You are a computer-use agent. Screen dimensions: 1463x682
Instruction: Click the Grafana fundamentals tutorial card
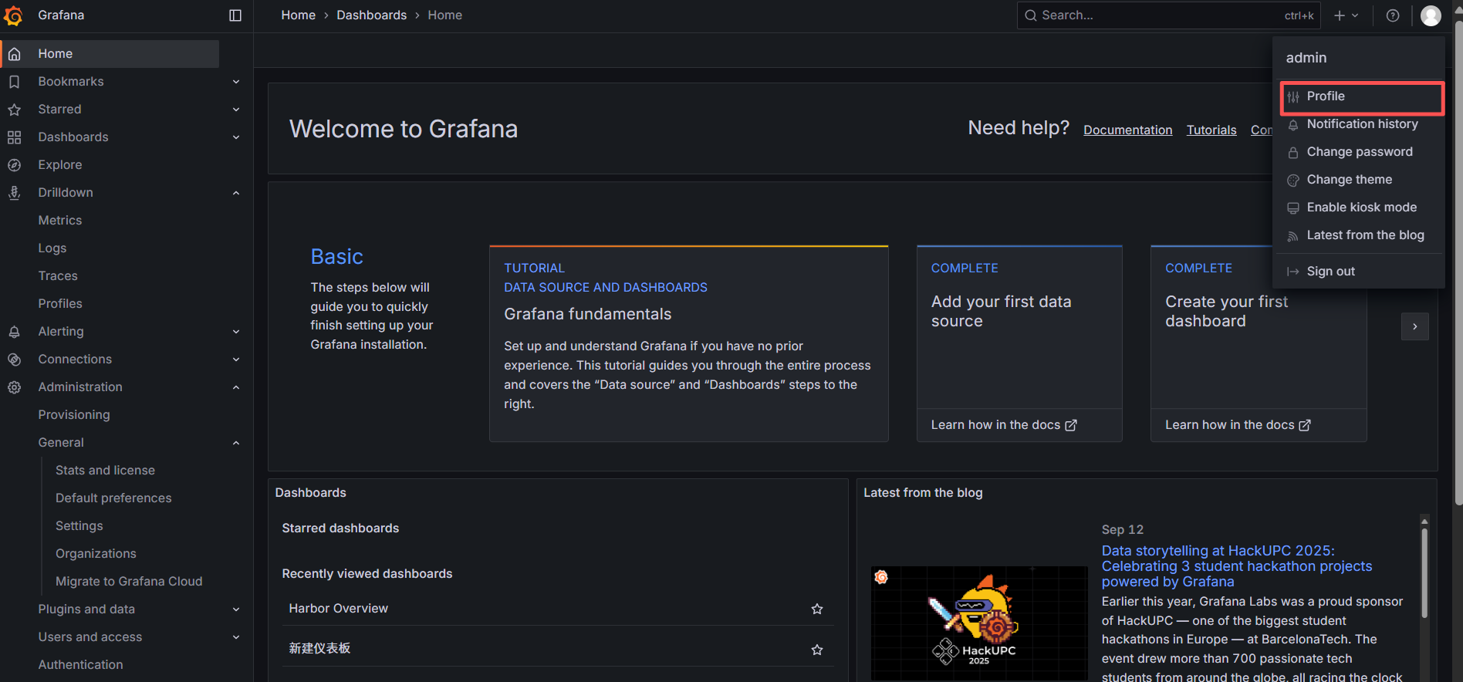click(688, 343)
